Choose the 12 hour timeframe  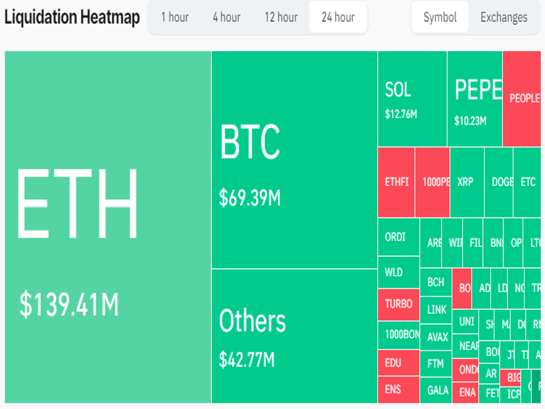(x=281, y=18)
